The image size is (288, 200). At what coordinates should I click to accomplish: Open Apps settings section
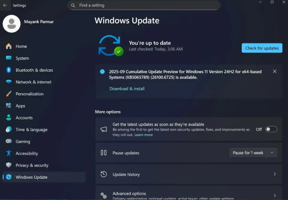coord(44,106)
